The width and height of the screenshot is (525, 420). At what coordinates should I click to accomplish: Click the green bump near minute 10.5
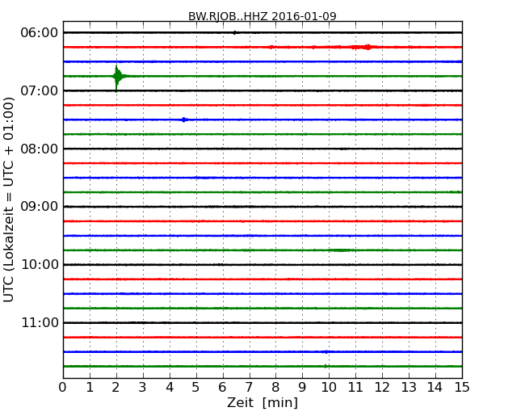340,250
